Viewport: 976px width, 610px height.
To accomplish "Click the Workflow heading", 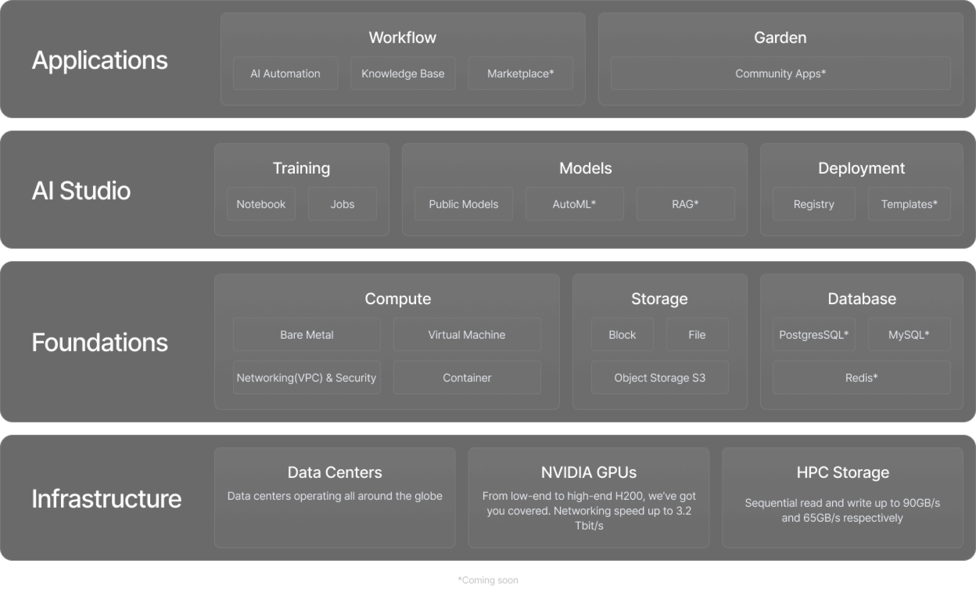I will [x=403, y=37].
